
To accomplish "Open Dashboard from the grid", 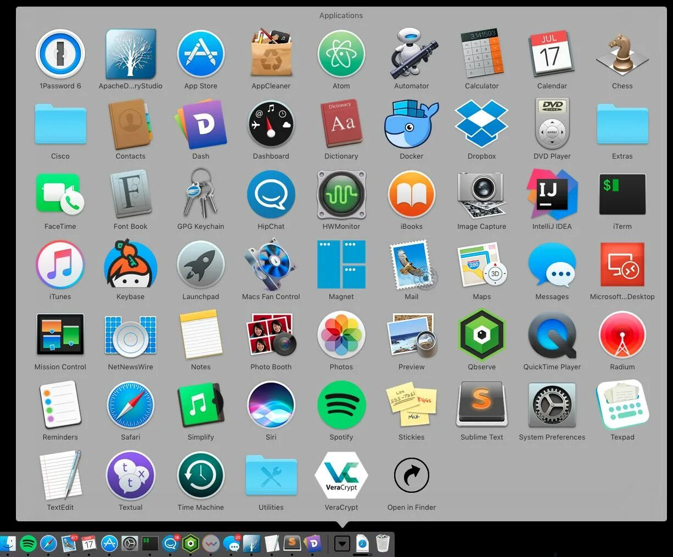I will pos(271,125).
